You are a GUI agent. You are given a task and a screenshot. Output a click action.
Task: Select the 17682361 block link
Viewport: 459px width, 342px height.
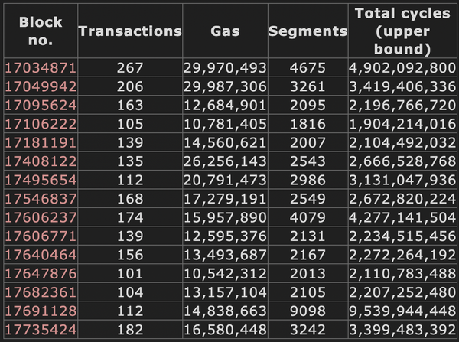(x=41, y=292)
